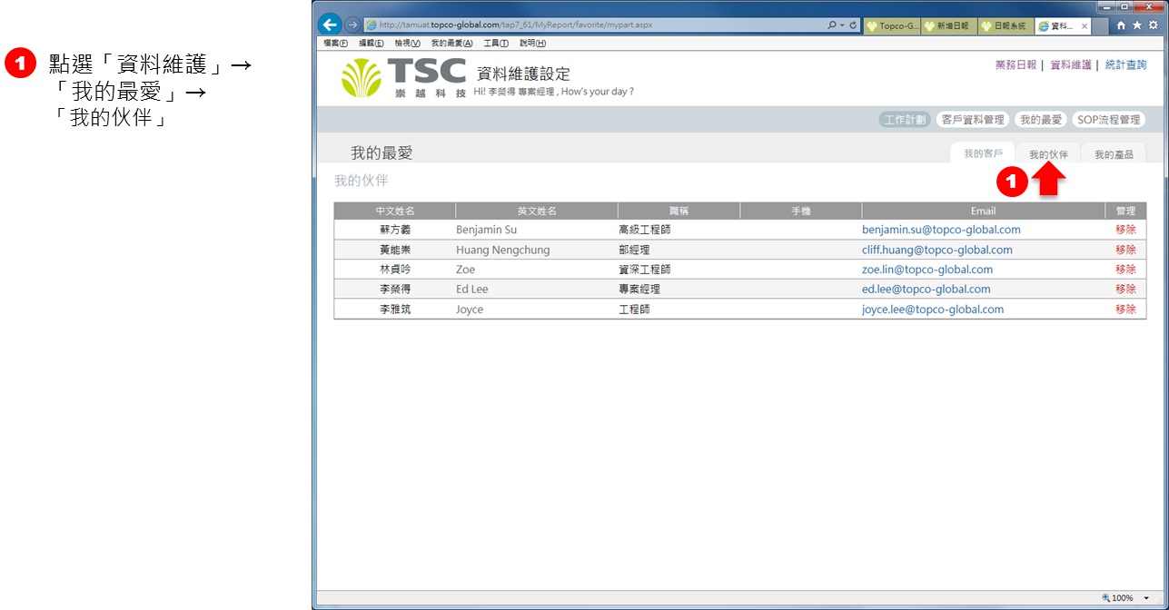
Task: Click the browser back arrow button
Action: click(x=330, y=25)
